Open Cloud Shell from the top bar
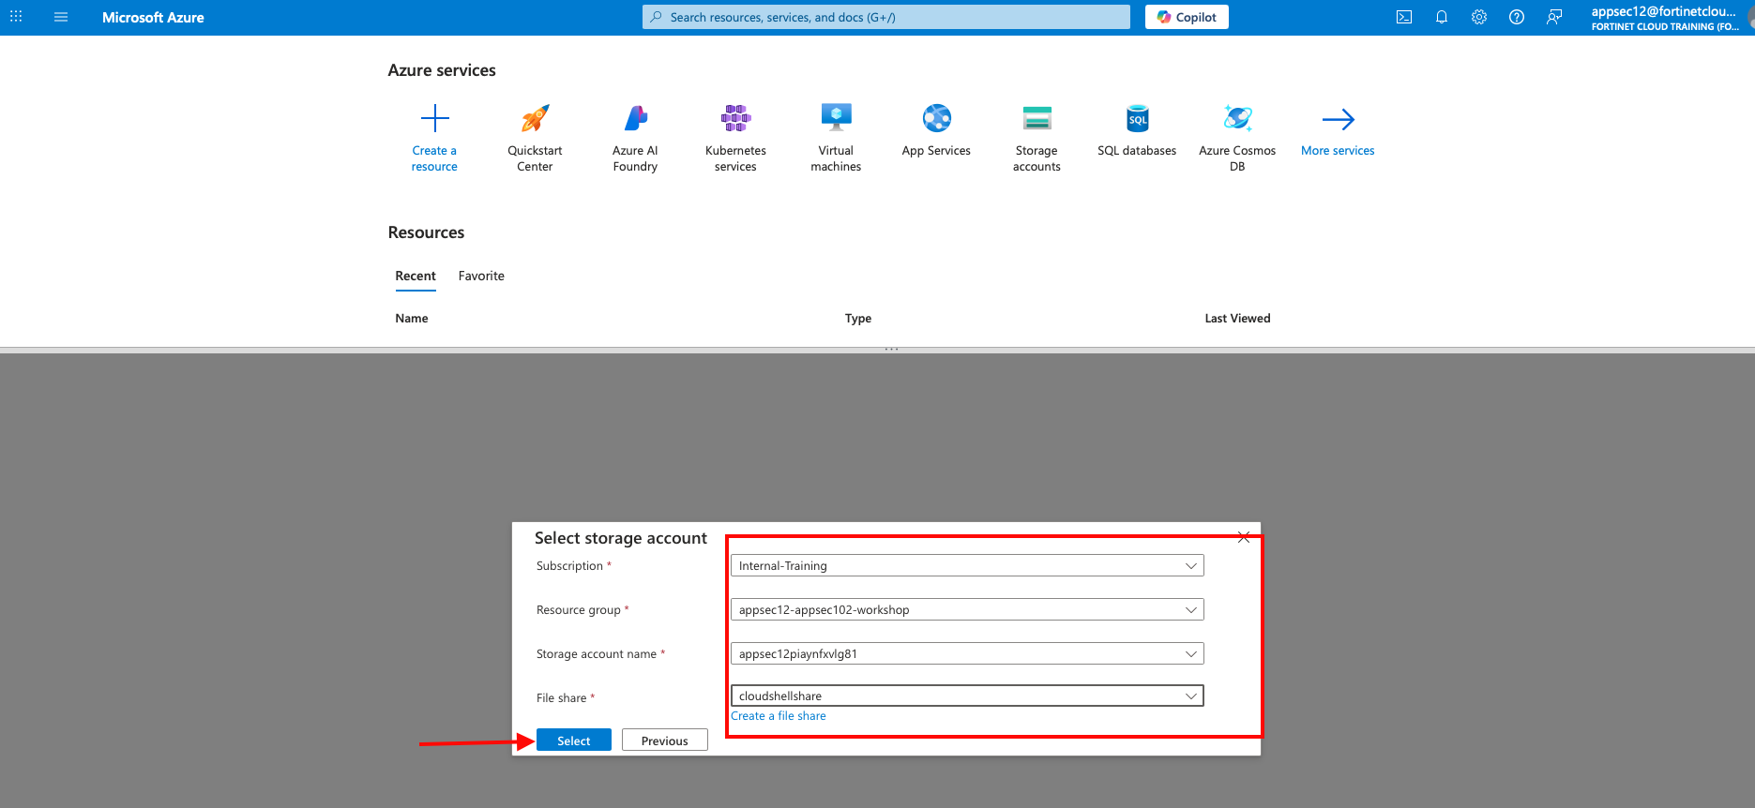 point(1404,17)
